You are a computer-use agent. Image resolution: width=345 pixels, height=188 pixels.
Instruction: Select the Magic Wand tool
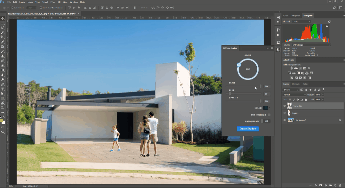click(x=3, y=32)
